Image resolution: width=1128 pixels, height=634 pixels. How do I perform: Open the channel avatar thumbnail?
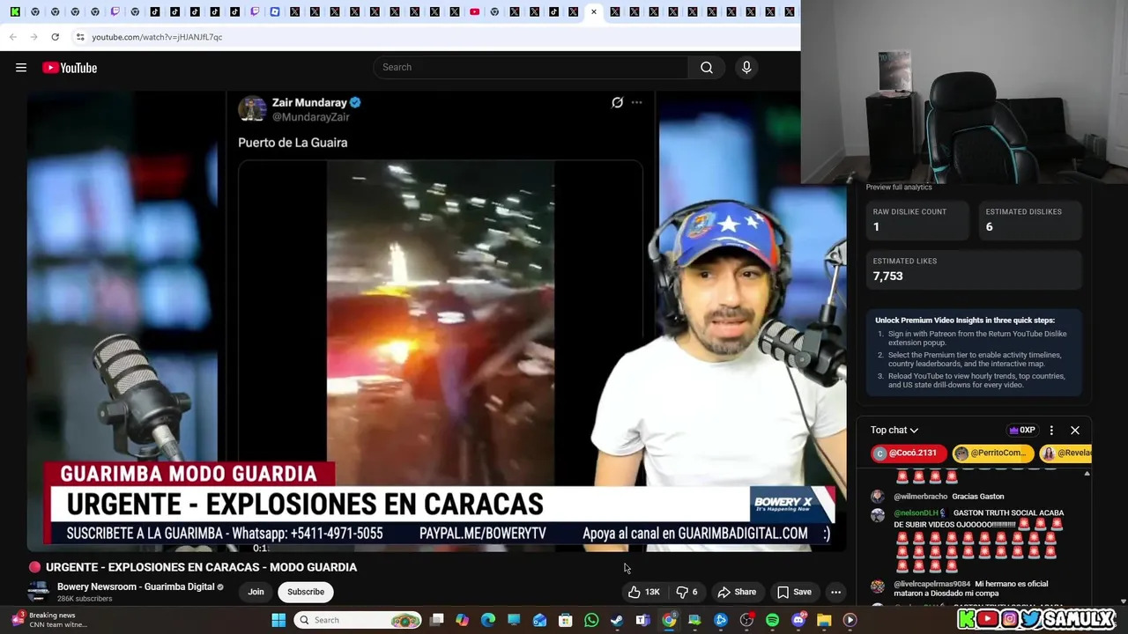point(38,592)
